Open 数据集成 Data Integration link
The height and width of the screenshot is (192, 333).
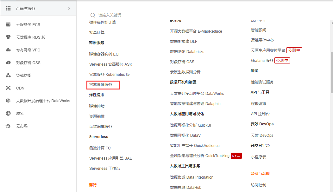(192, 177)
